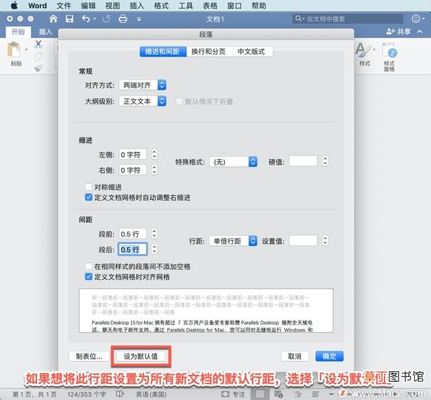The height and width of the screenshot is (400, 431).
Task: Toggle the 对称缩进 checkbox
Action: tap(88, 187)
